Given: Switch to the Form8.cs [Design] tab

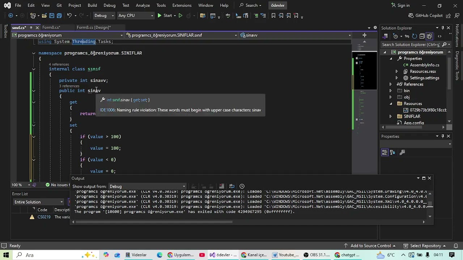Looking at the screenshot, I should tap(94, 27).
